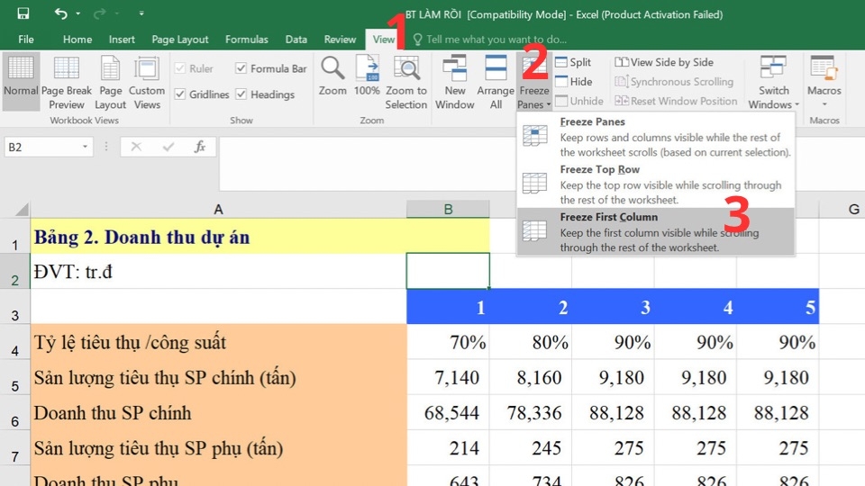Open the Macros dropdown

[x=824, y=81]
